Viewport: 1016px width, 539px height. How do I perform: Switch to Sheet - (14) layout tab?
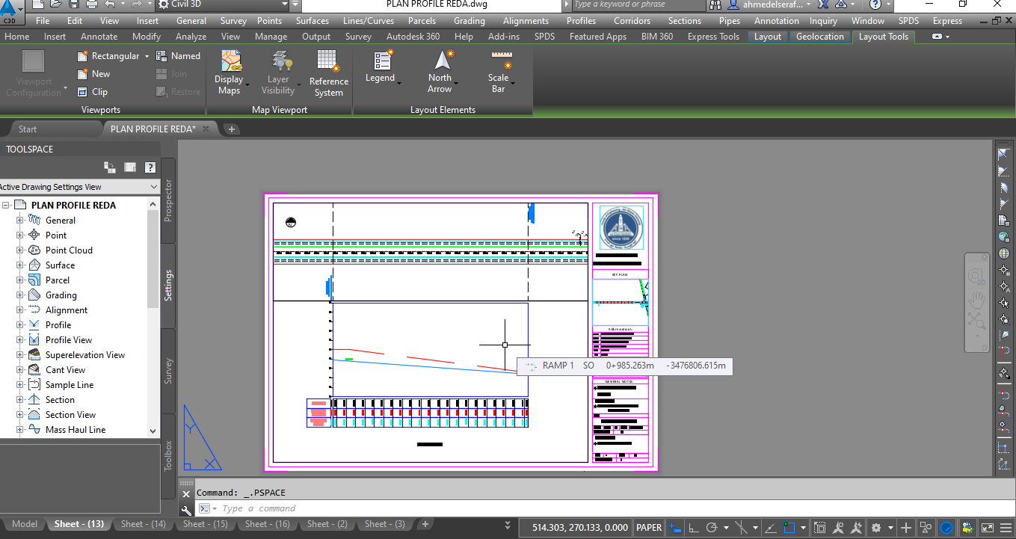point(144,524)
